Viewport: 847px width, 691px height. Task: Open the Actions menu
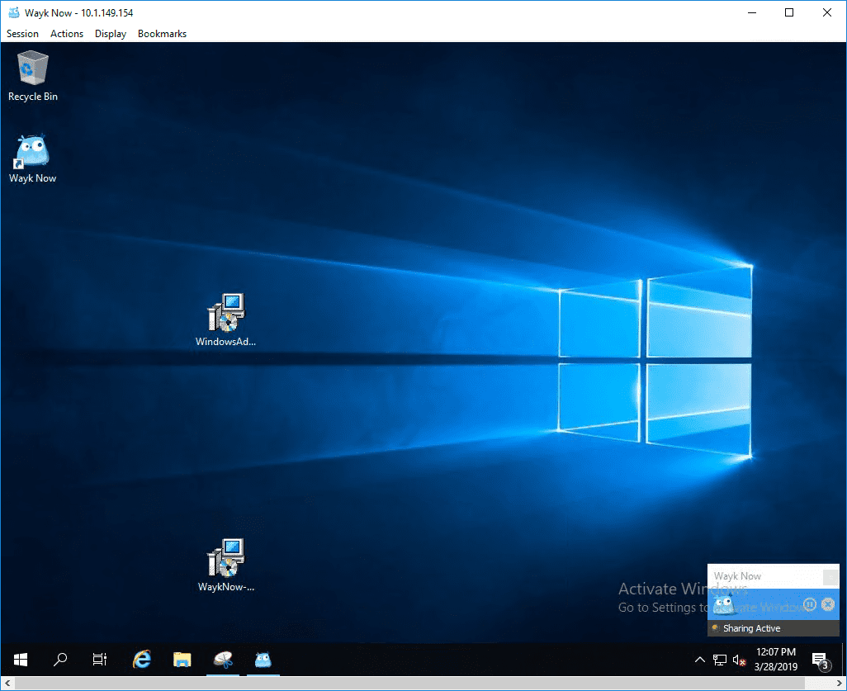coord(66,34)
